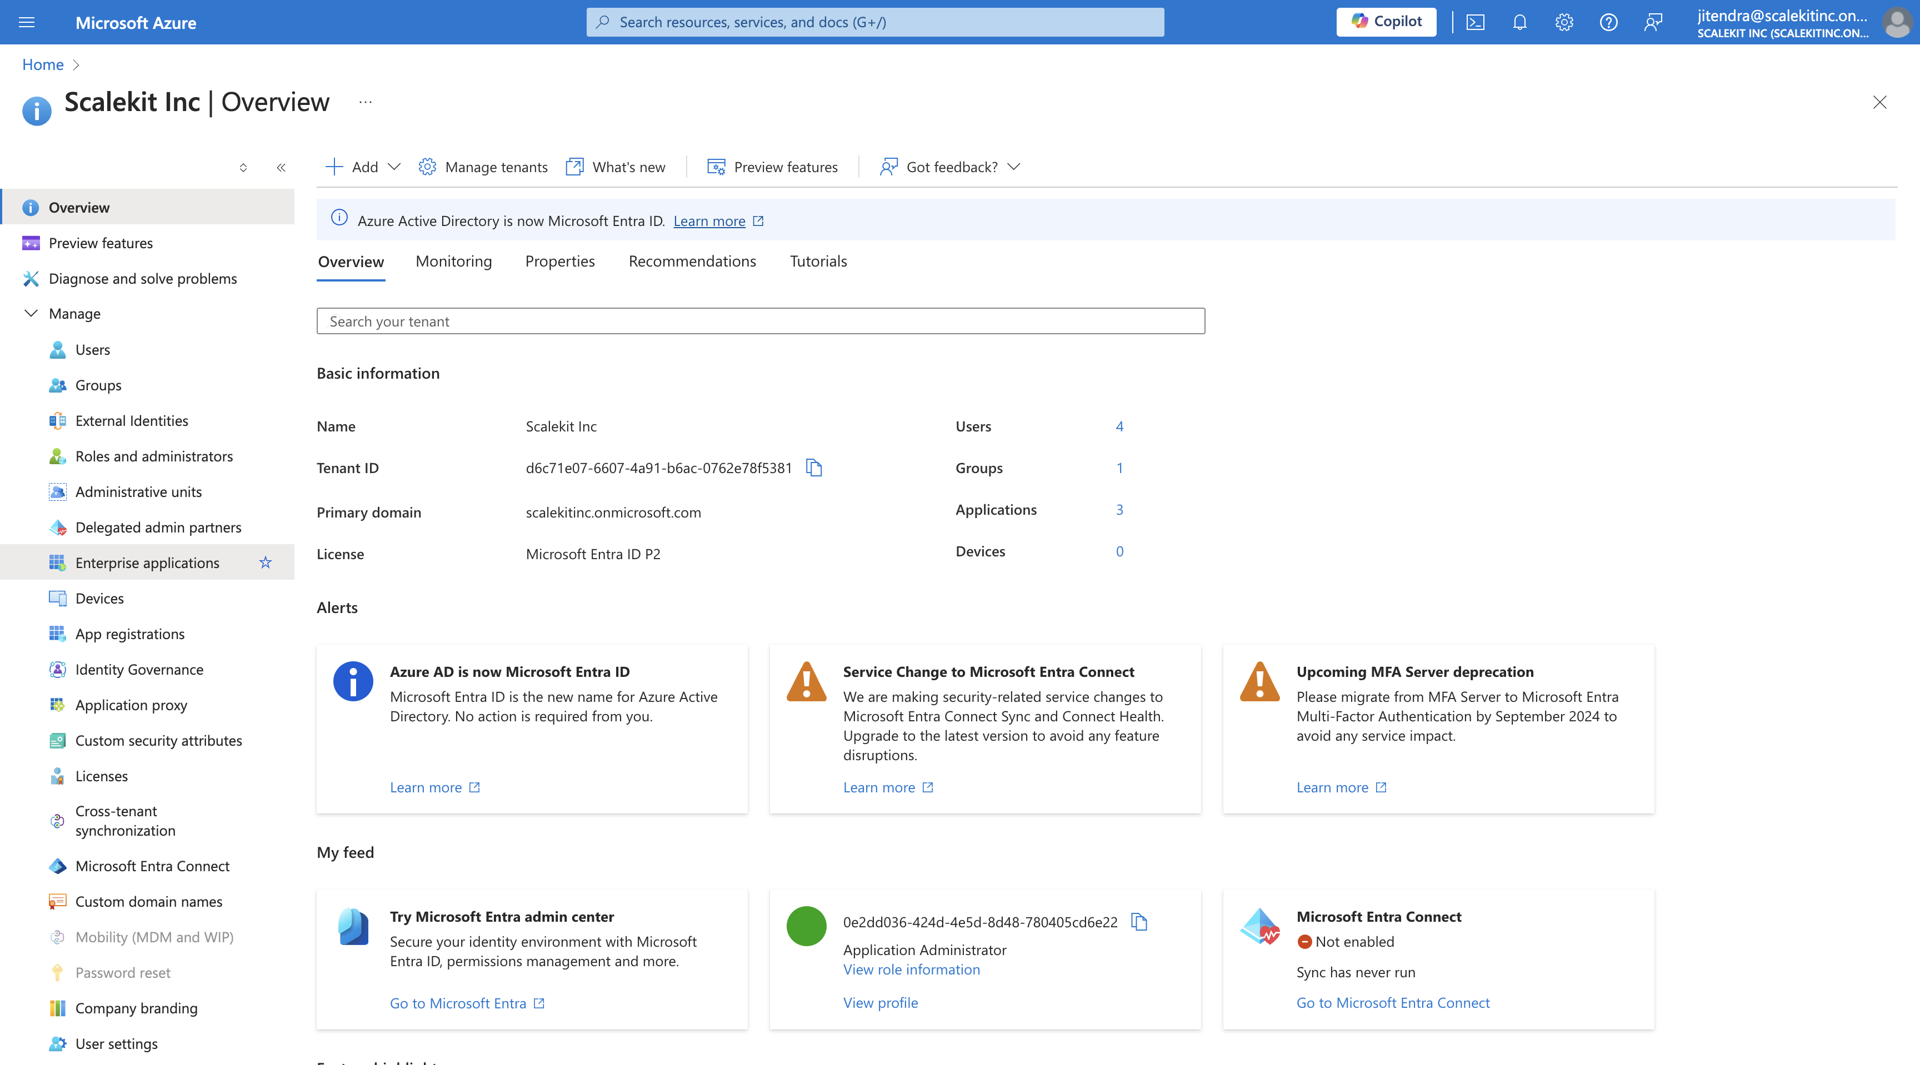Open Administrative units
The height and width of the screenshot is (1065, 1920).
pos(139,493)
